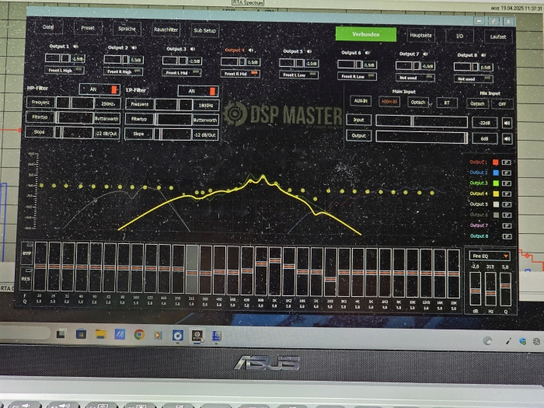Click the speaker icon next to Output 4

[249, 50]
